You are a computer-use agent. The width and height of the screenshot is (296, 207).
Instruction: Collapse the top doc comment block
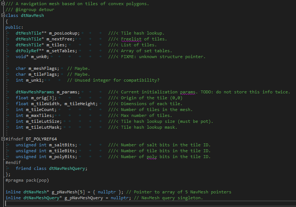click(3, 4)
